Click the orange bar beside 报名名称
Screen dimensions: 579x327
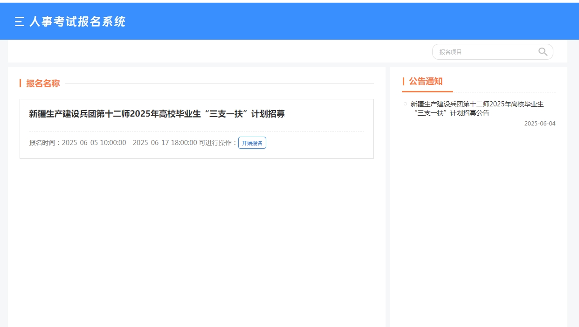[20, 83]
